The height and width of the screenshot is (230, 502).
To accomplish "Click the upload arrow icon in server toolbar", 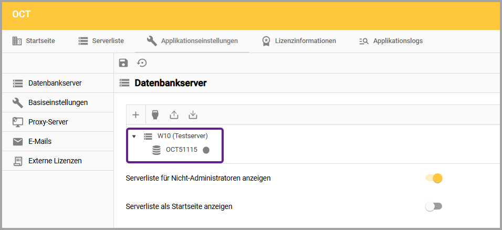I will click(174, 114).
